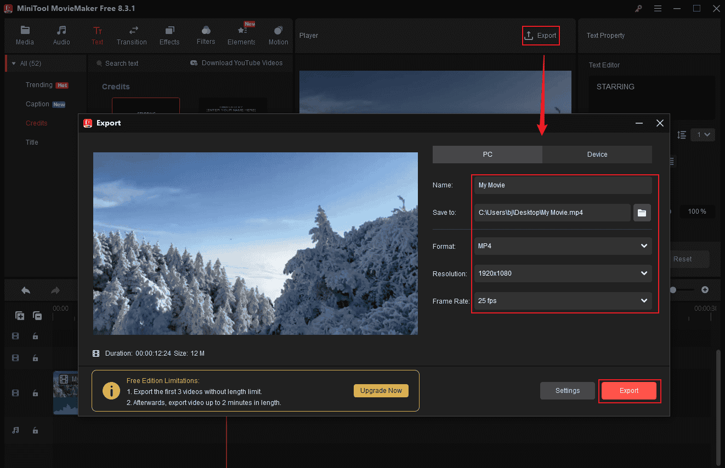Screen dimensions: 725x468
Task: Open the Elements panel
Action: click(x=241, y=35)
